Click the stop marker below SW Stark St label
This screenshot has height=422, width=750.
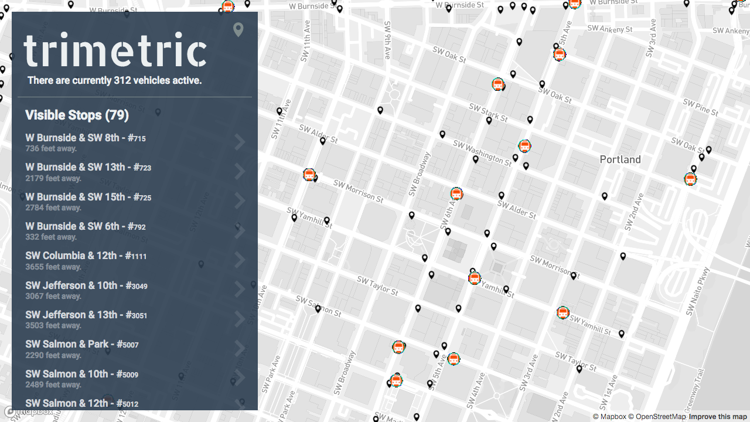(x=489, y=121)
